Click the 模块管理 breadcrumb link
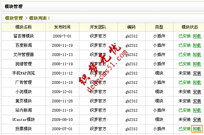Image resolution: width=204 pixels, height=135 pixels. [14, 18]
